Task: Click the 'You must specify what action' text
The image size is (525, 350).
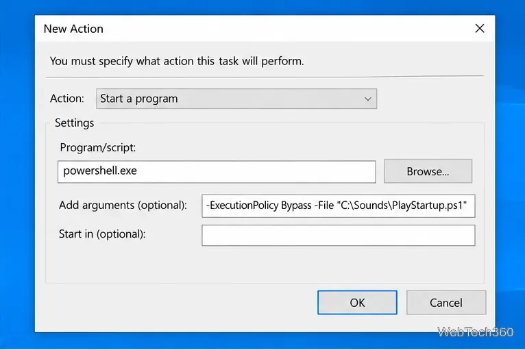Action: coord(177,61)
